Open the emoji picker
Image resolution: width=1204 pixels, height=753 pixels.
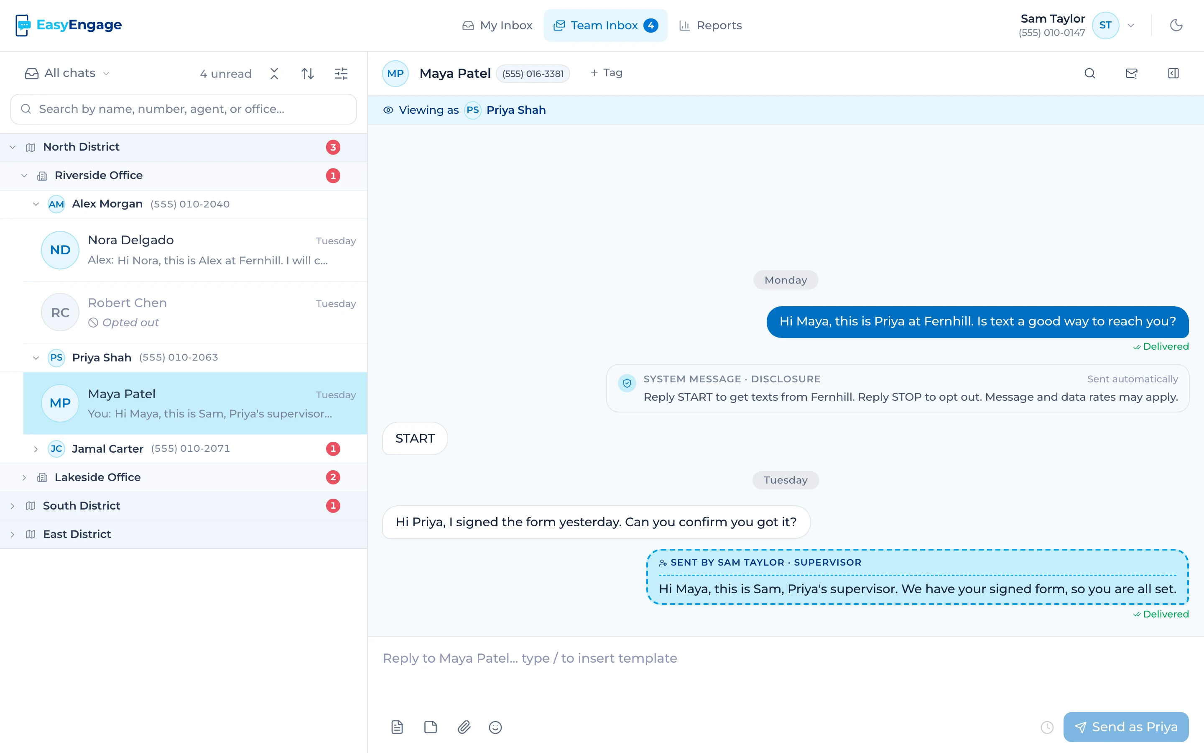click(x=495, y=727)
